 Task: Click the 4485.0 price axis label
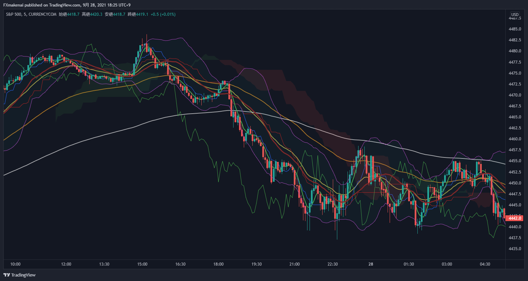(515, 29)
